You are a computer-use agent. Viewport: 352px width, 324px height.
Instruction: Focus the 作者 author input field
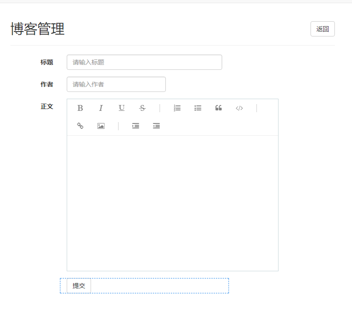click(x=116, y=84)
